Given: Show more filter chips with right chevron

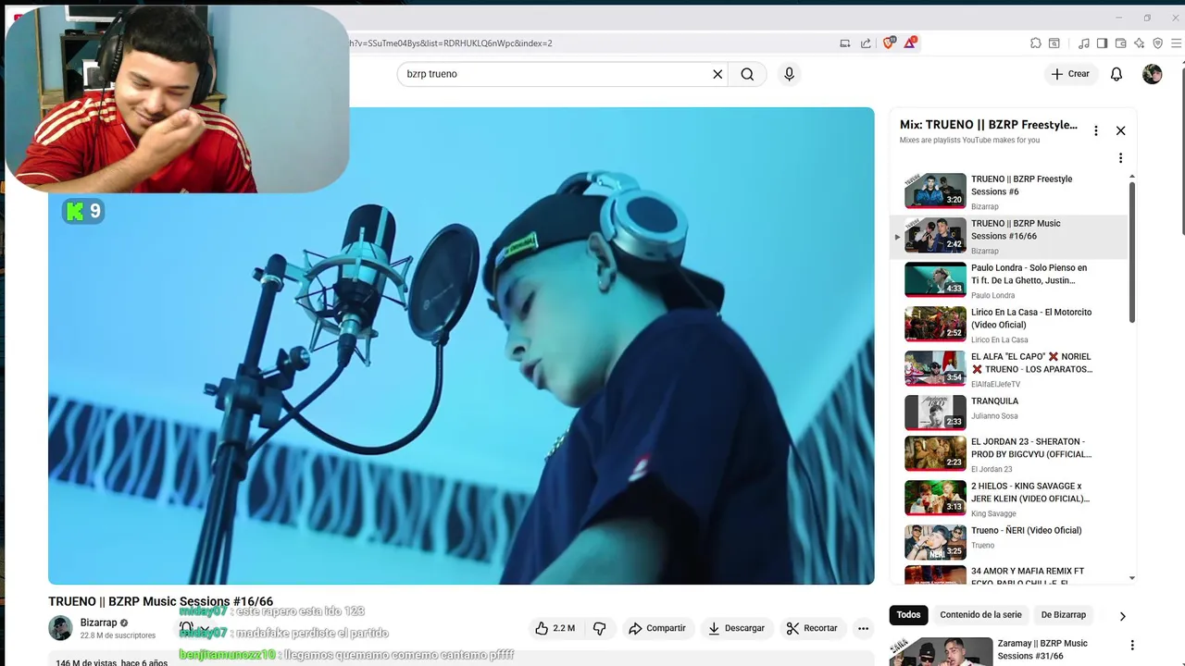Looking at the screenshot, I should tap(1122, 615).
